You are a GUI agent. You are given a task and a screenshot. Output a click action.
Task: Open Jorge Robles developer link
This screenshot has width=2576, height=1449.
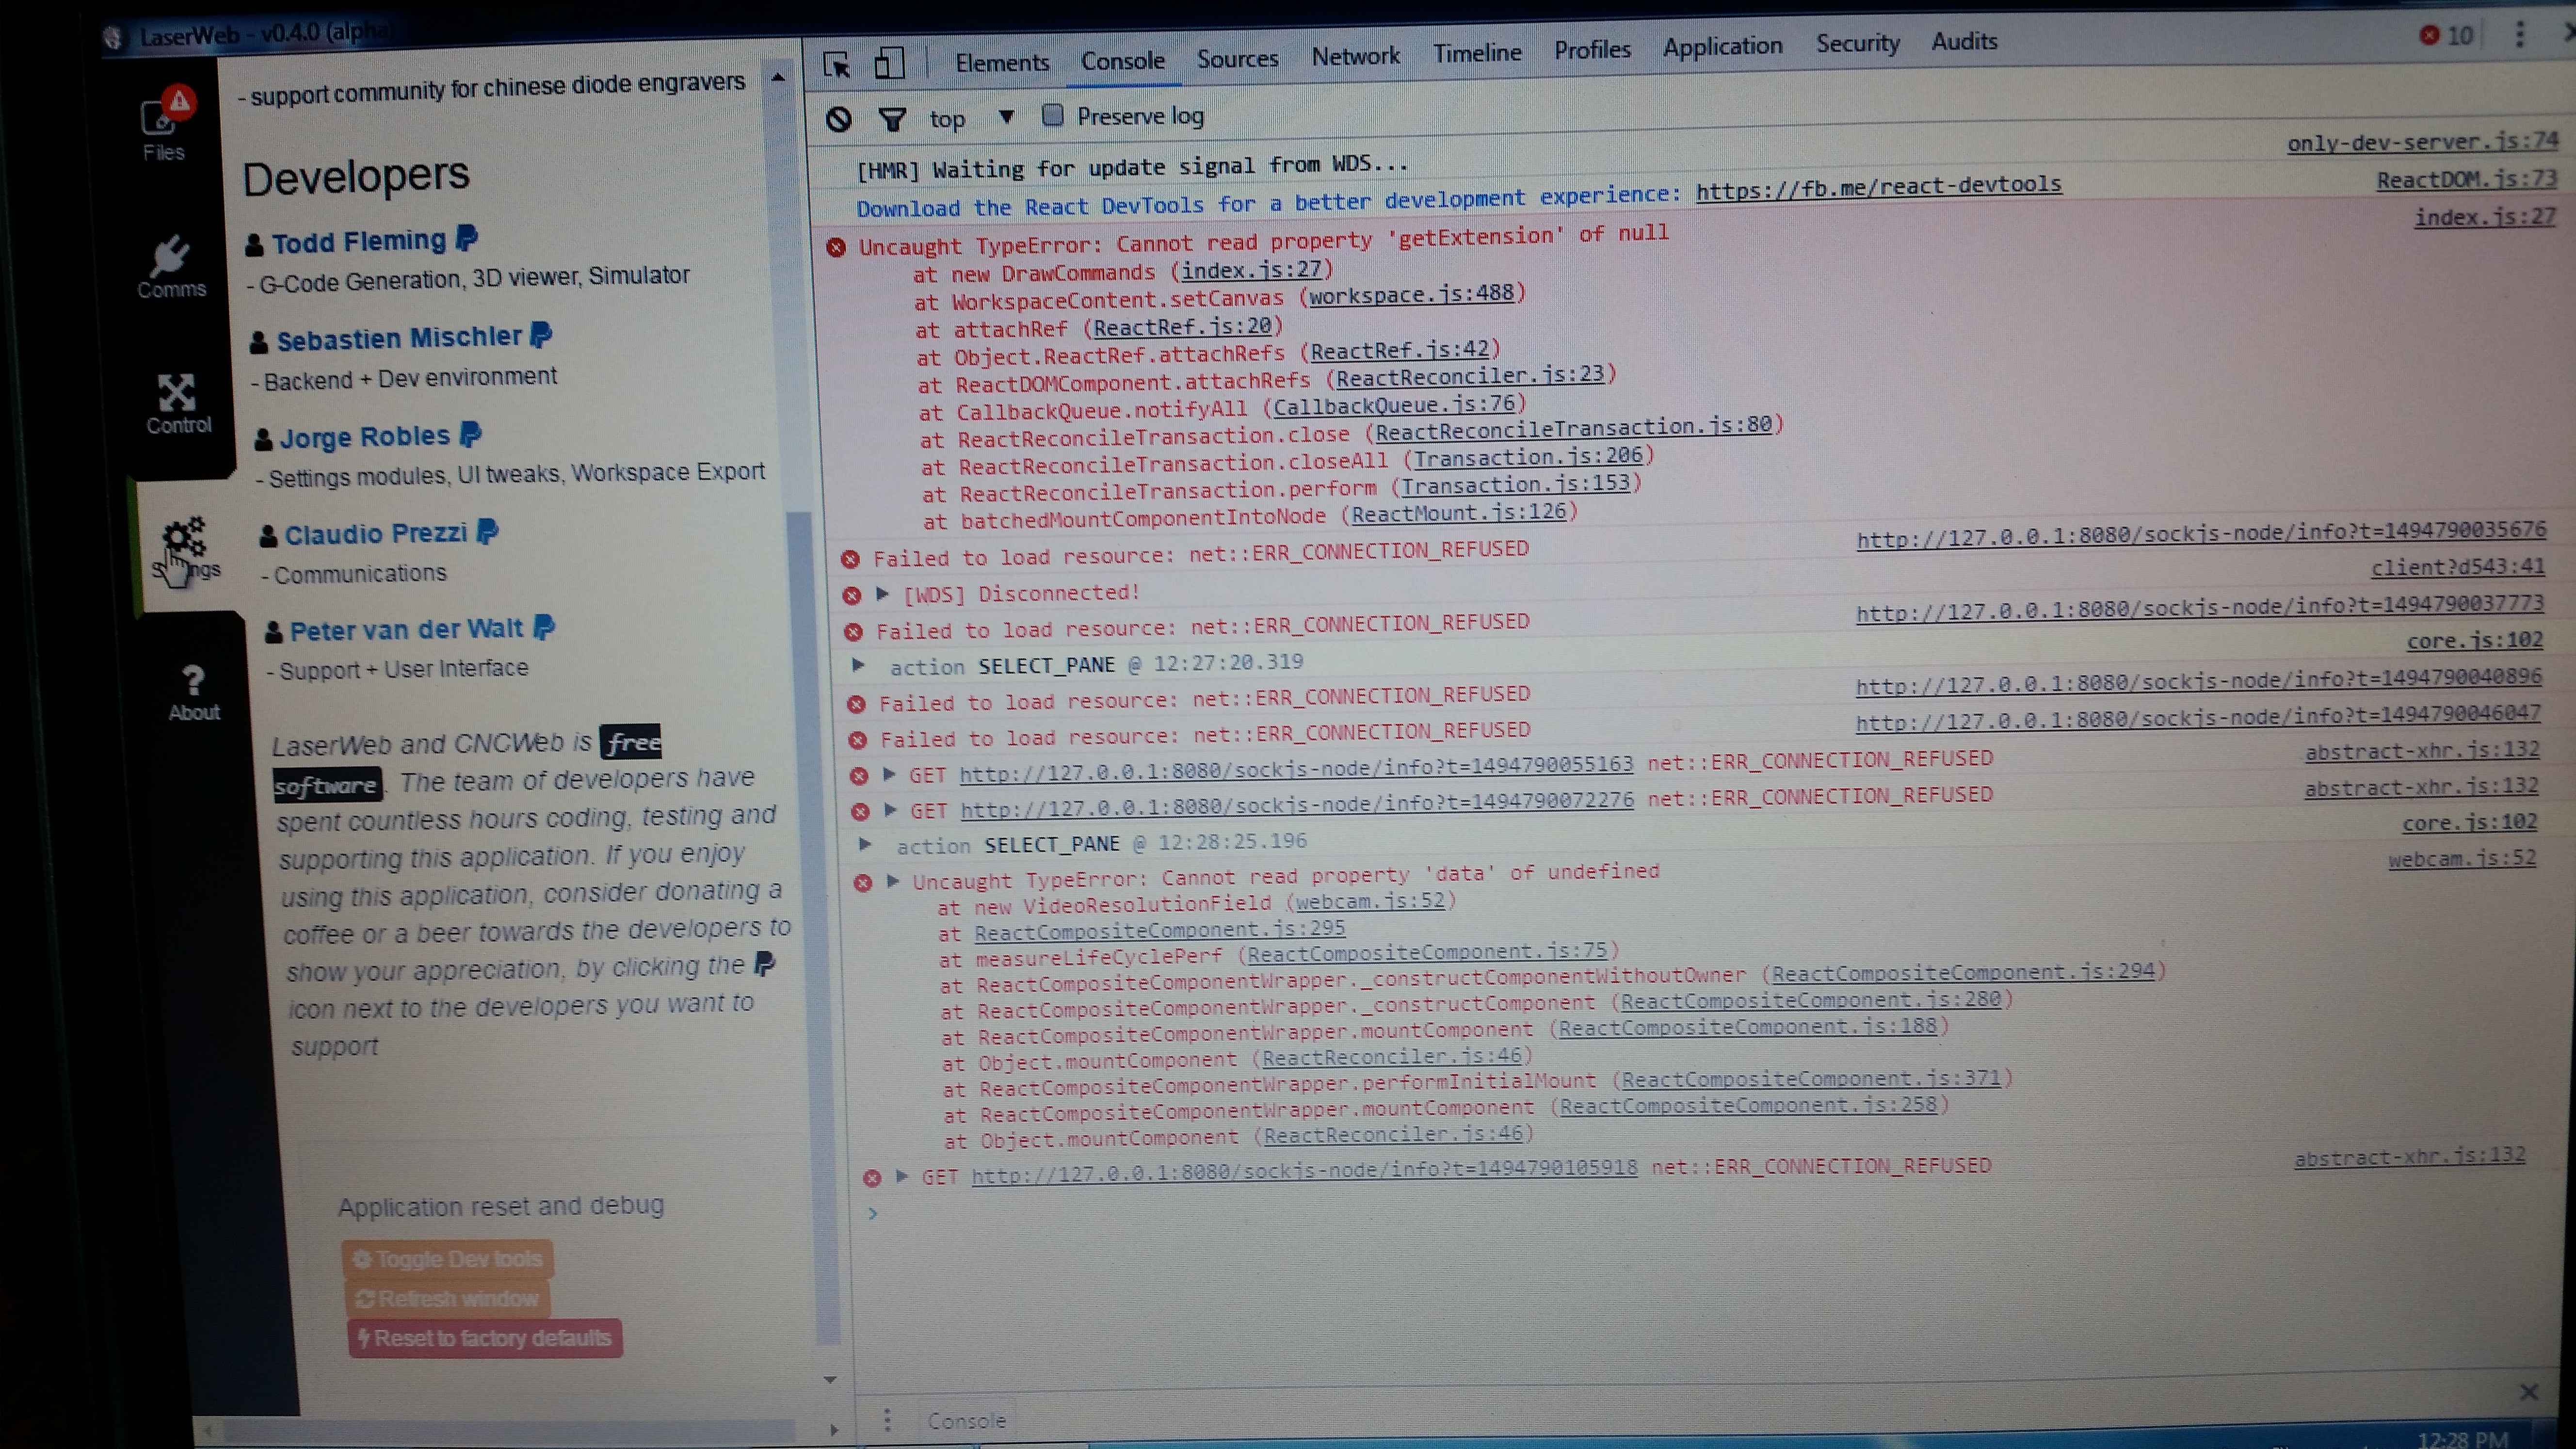click(365, 437)
